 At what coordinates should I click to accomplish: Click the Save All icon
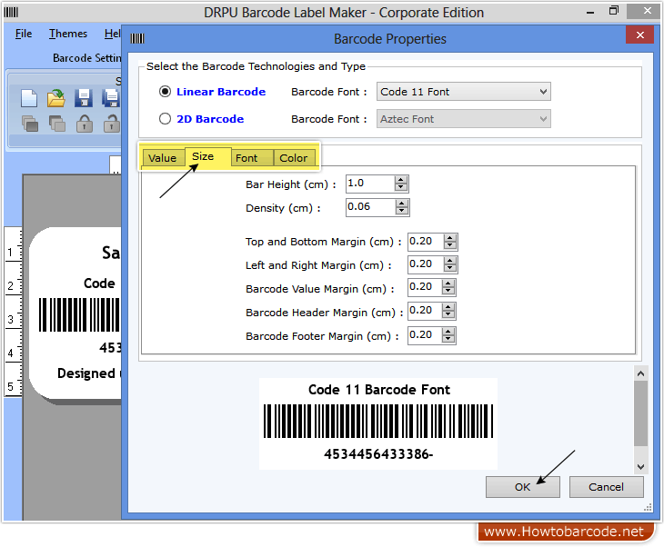click(111, 98)
